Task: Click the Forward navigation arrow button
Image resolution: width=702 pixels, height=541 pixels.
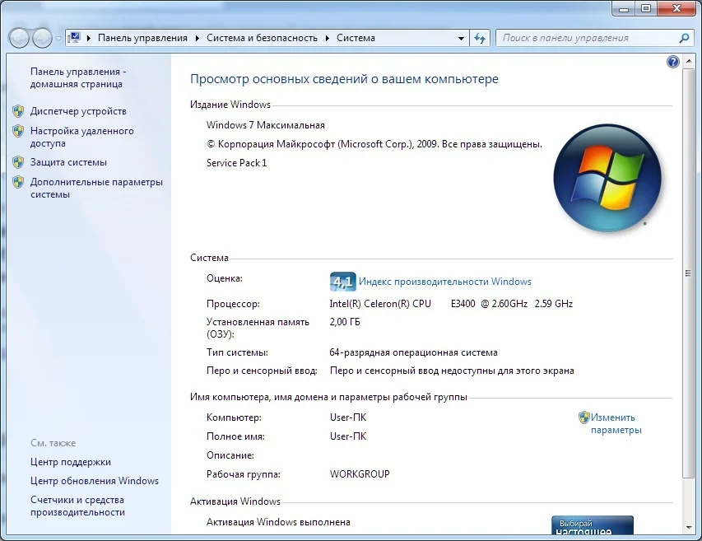Action: tap(42, 38)
